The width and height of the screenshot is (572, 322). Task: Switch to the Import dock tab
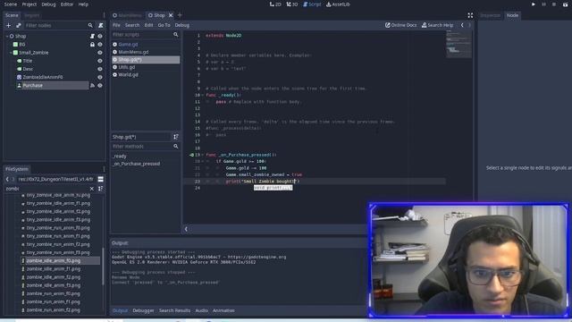click(x=32, y=15)
